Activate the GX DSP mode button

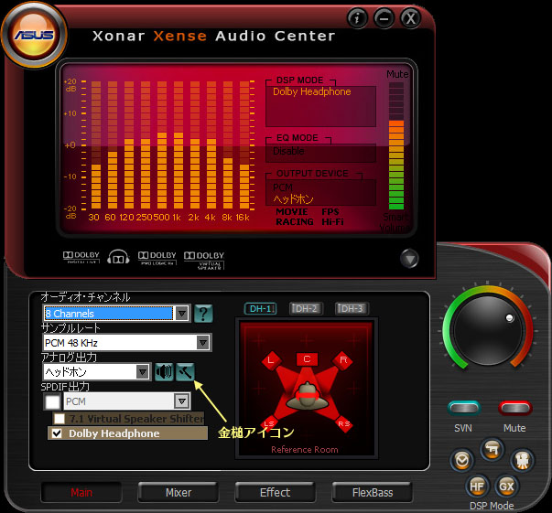[x=506, y=486]
